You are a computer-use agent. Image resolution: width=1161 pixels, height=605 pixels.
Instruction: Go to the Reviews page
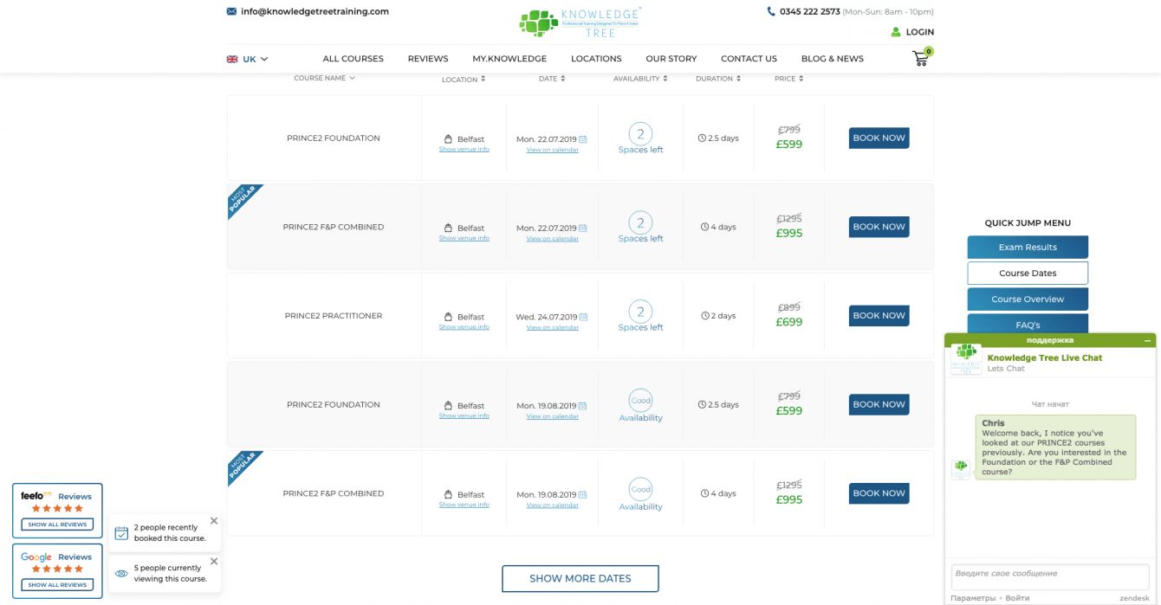[428, 59]
